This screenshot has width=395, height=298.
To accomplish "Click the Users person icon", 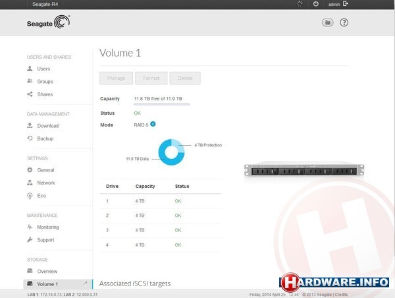I will click(30, 69).
